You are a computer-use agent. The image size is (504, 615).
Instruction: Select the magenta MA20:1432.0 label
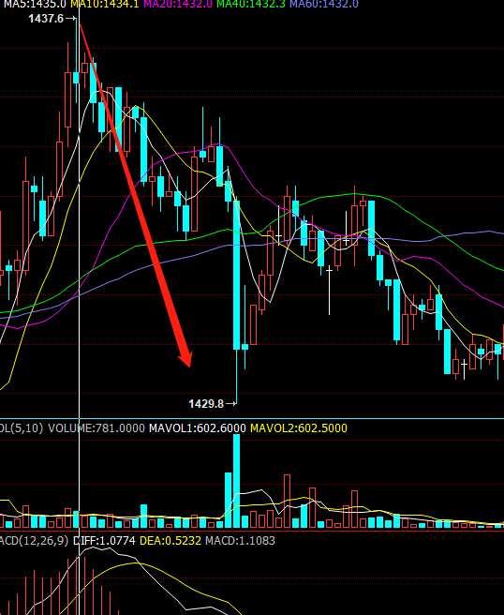click(x=178, y=4)
